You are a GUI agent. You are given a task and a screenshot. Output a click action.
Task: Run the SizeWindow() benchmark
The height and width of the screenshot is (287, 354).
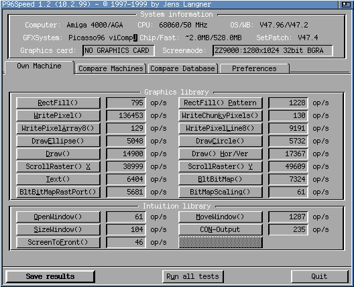58,230
